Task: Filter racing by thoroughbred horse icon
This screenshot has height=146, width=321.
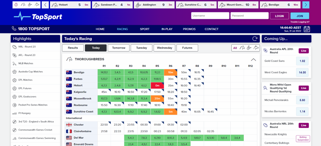Action: [242, 48]
